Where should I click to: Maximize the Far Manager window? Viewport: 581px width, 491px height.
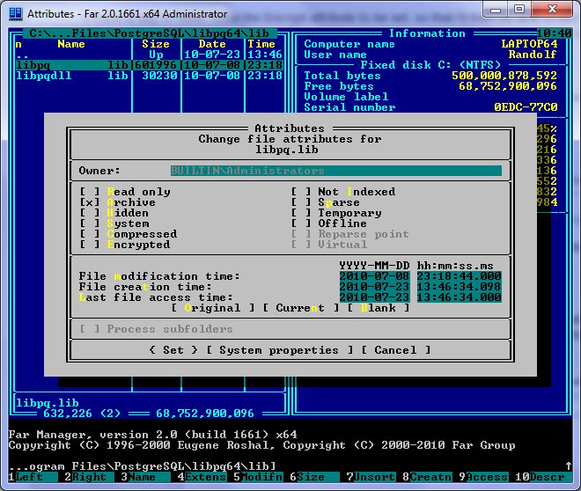pos(519,10)
